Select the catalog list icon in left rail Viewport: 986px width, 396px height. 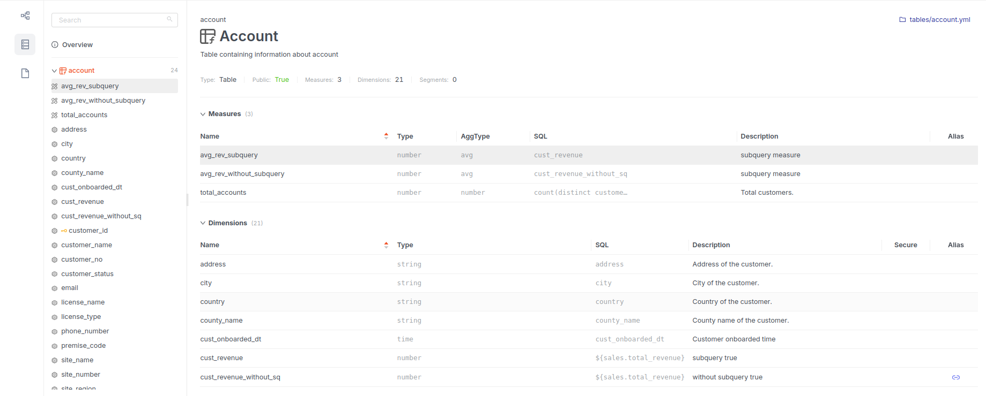(x=25, y=44)
